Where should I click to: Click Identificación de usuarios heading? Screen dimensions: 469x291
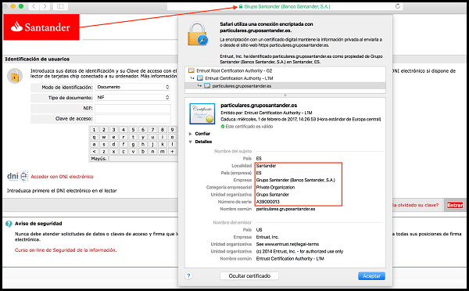coord(37,59)
